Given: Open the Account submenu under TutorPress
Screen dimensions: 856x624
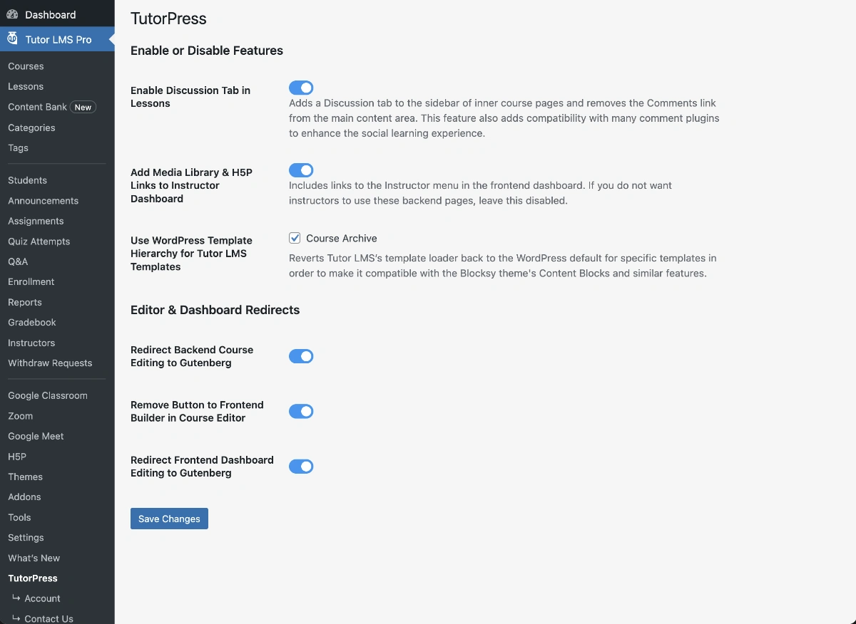Looking at the screenshot, I should [x=42, y=598].
